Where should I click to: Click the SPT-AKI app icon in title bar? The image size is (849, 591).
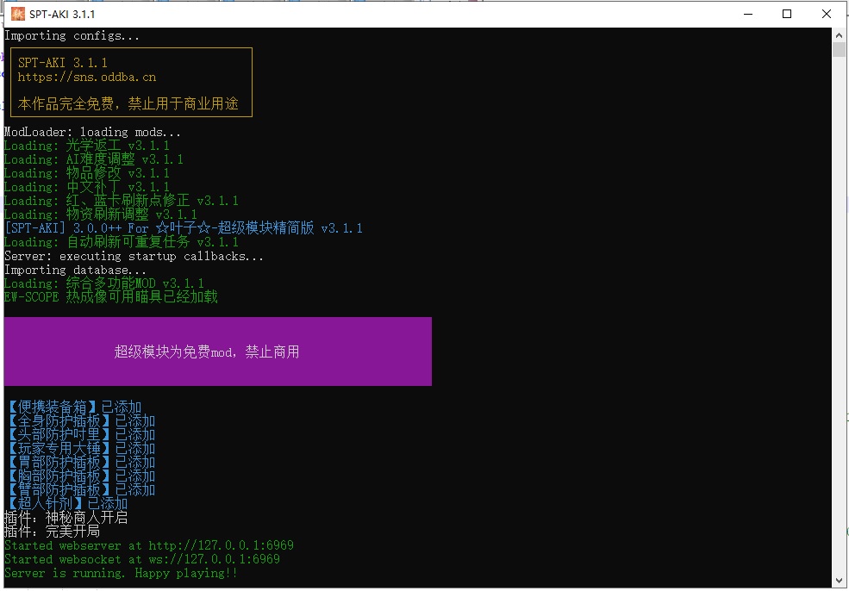pos(17,14)
